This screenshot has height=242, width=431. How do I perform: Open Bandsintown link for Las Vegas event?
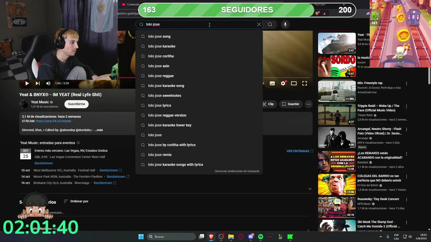(x=43, y=163)
